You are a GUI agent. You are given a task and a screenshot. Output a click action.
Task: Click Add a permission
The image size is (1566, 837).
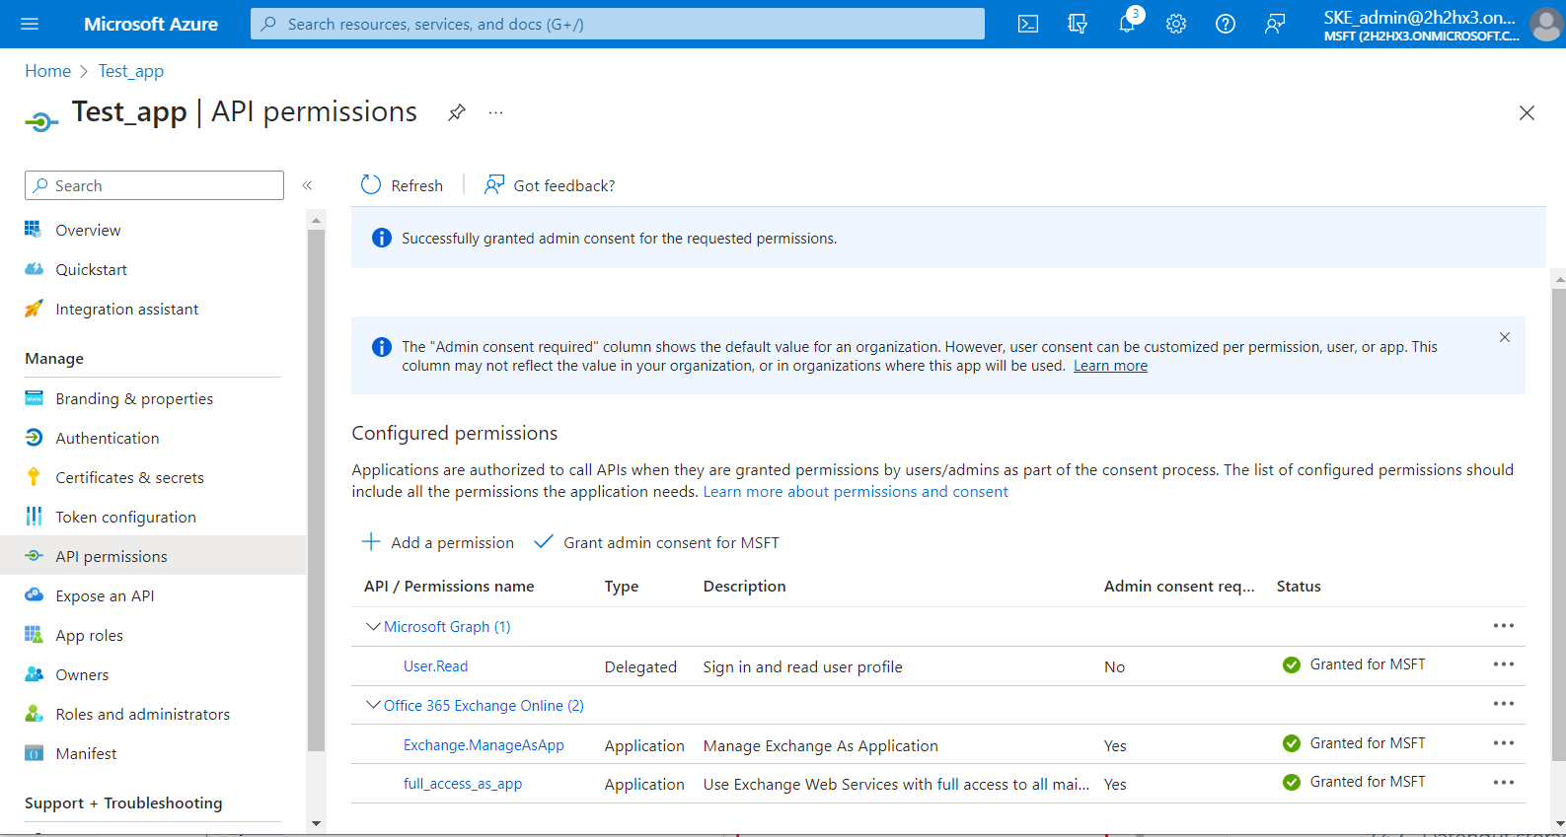click(438, 542)
